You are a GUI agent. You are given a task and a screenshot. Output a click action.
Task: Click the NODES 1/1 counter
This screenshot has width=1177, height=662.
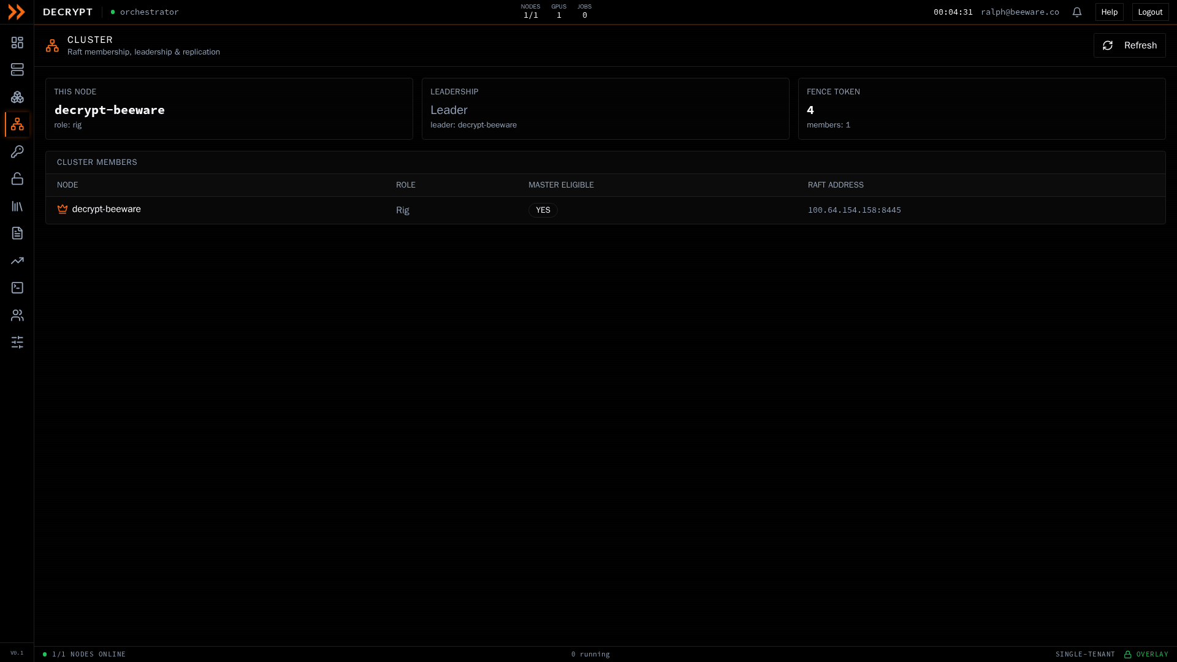(x=530, y=12)
